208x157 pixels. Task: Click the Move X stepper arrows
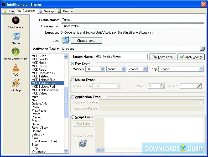163,86
